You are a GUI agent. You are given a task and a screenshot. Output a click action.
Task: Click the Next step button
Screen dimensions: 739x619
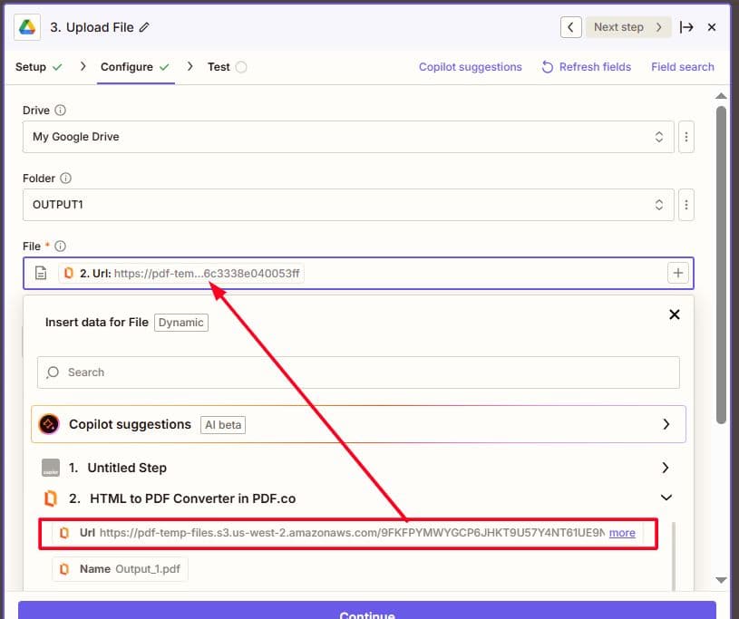pyautogui.click(x=627, y=27)
